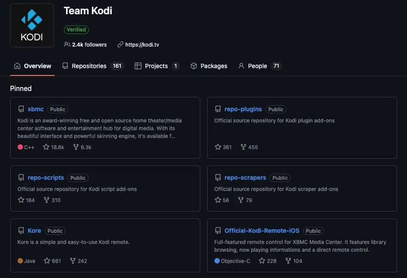The width and height of the screenshot is (407, 278).
Task: Open the Packages tab
Action: coord(209,66)
